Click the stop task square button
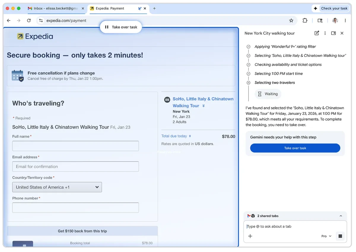 click(340, 236)
